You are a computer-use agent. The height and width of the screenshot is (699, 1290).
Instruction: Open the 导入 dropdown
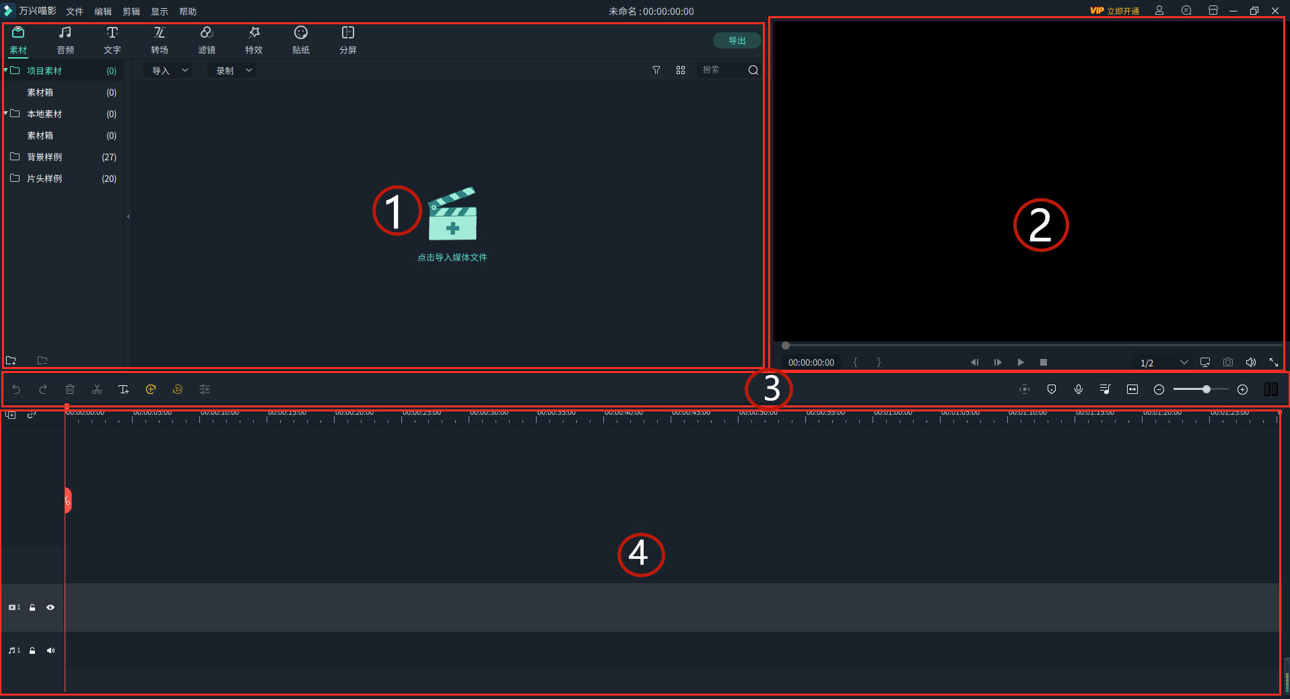pyautogui.click(x=168, y=71)
